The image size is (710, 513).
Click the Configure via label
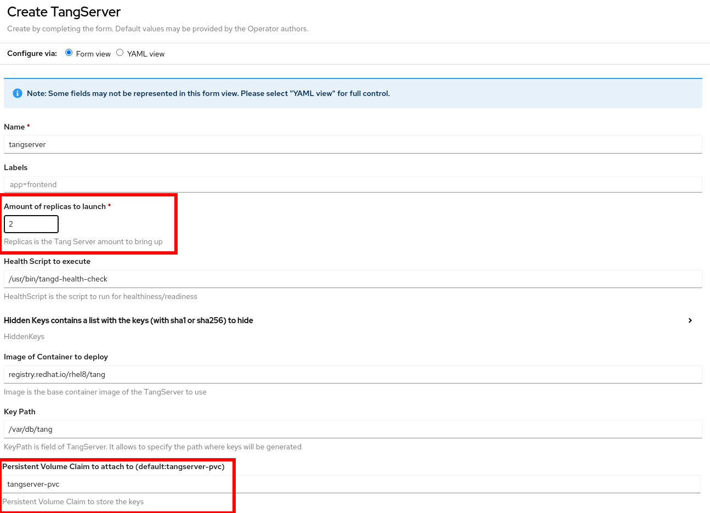pos(31,53)
